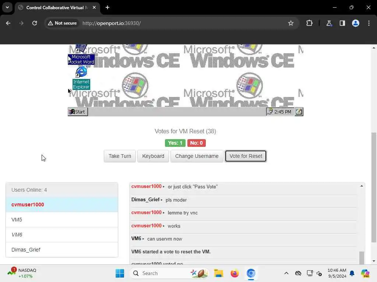Click the pen input panel icon in CE taskbar
Image resolution: width=377 pixels, height=282 pixels.
pyautogui.click(x=299, y=112)
